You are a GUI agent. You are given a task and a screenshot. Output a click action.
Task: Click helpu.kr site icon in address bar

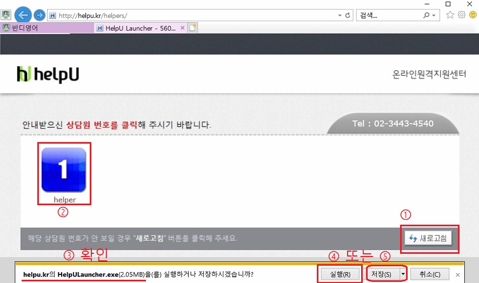point(52,16)
